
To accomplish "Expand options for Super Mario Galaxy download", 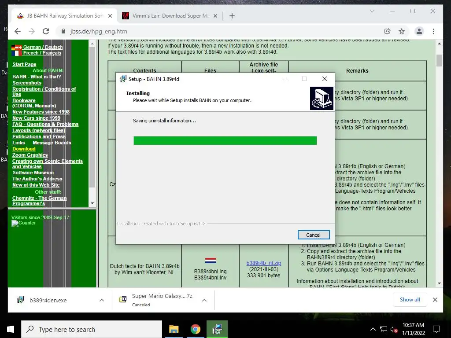I will coord(204,300).
